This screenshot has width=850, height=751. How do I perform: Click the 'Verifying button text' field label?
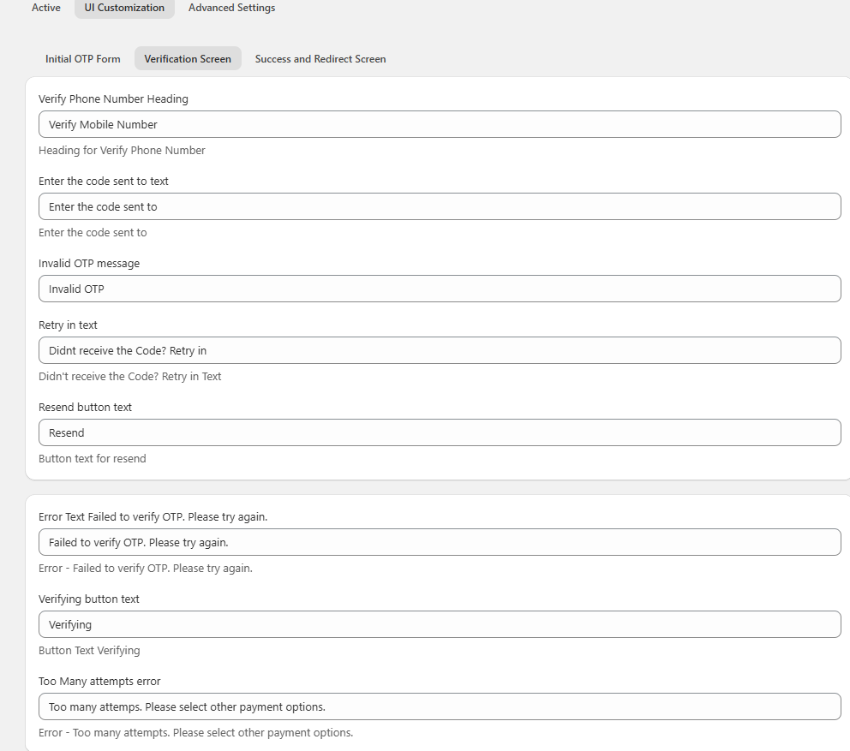[x=89, y=599]
